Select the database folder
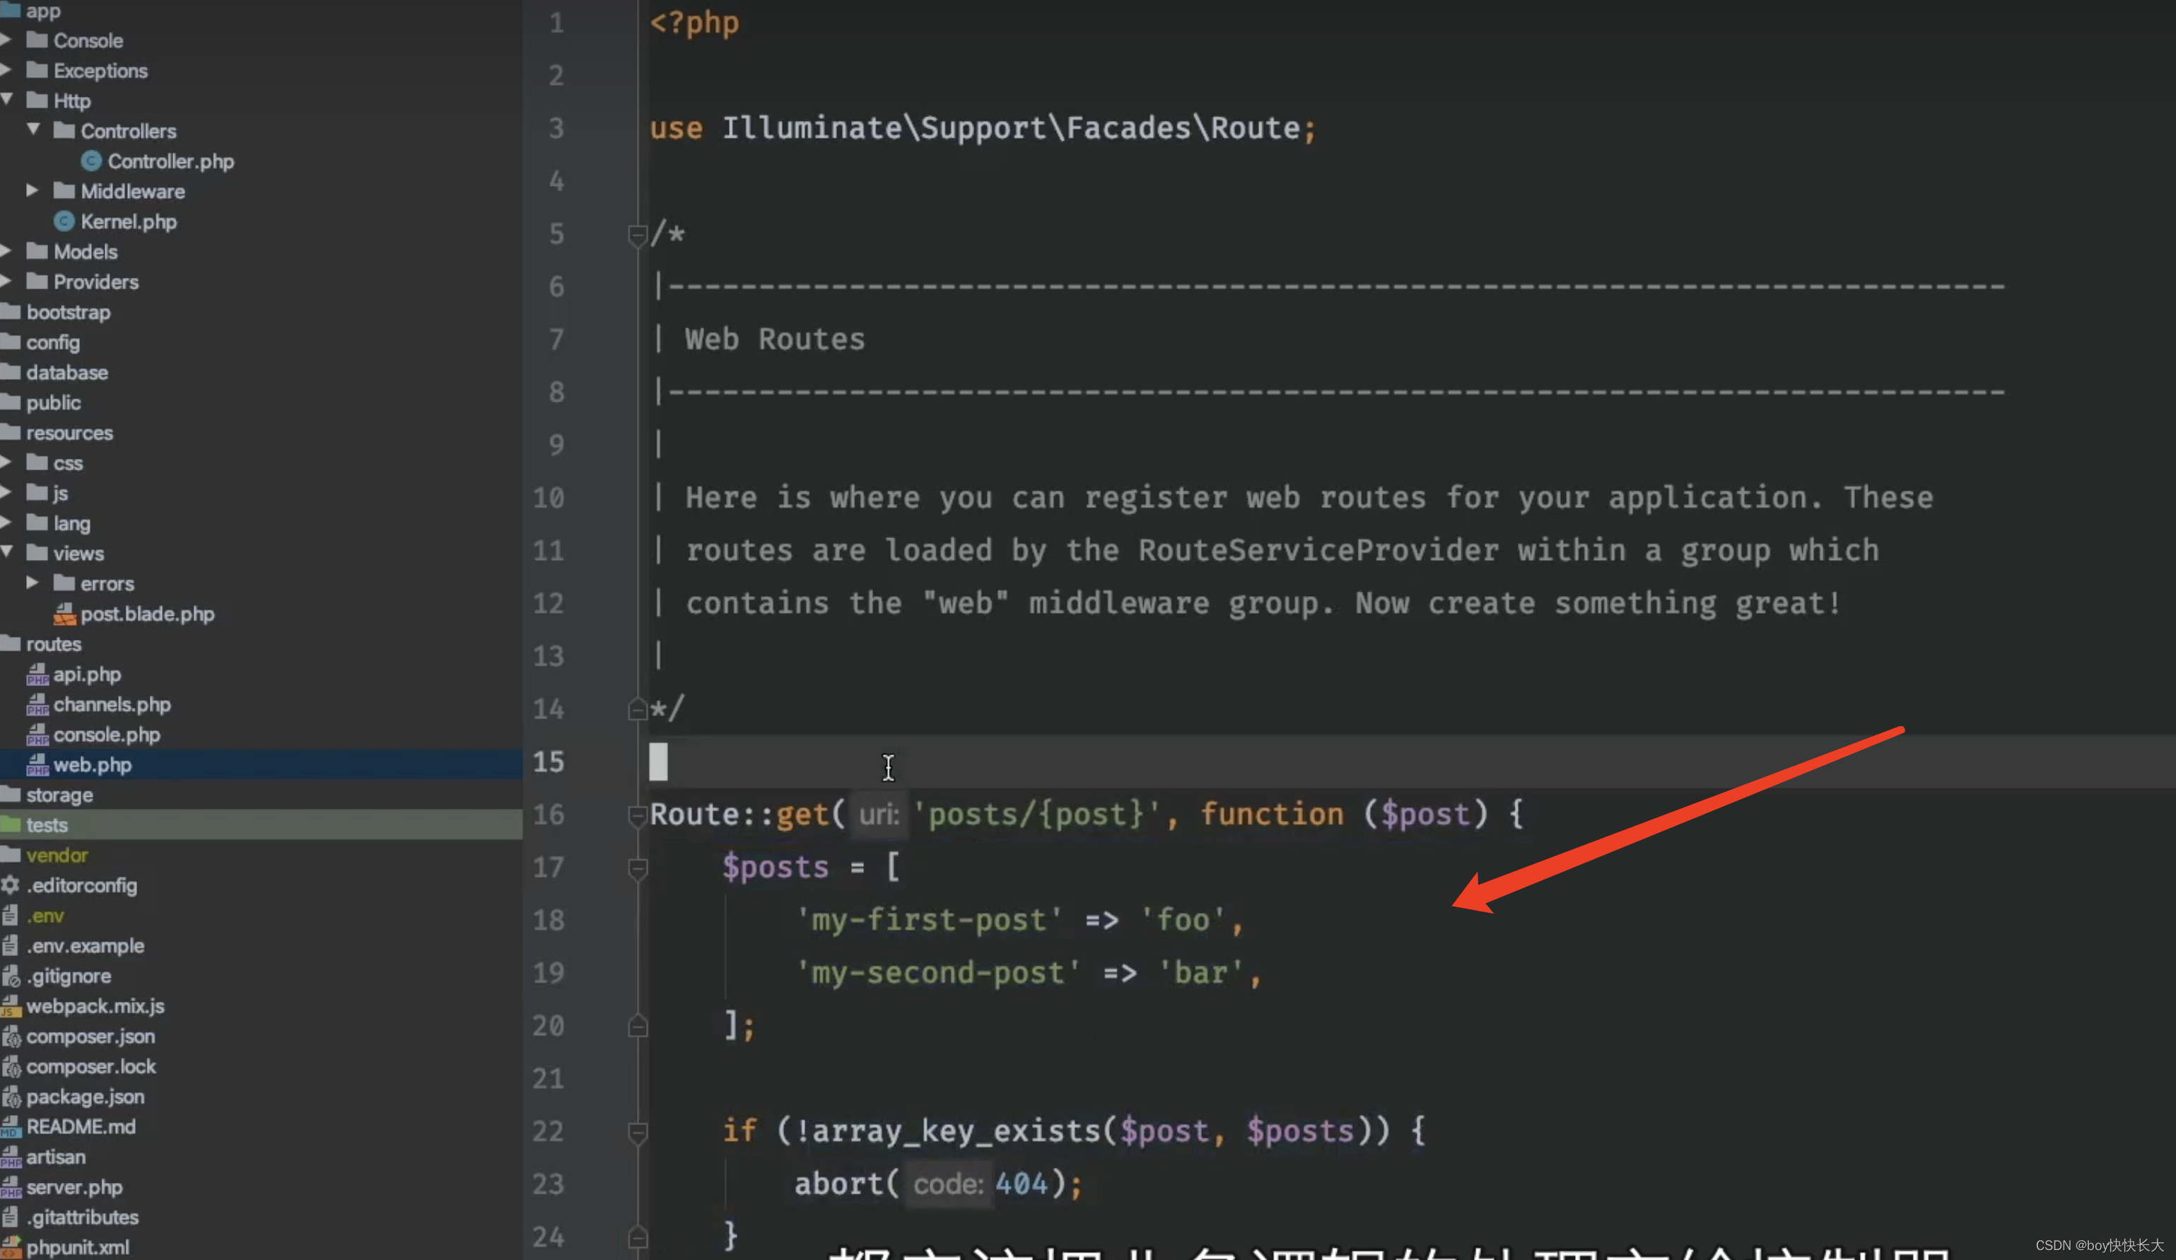 67,372
